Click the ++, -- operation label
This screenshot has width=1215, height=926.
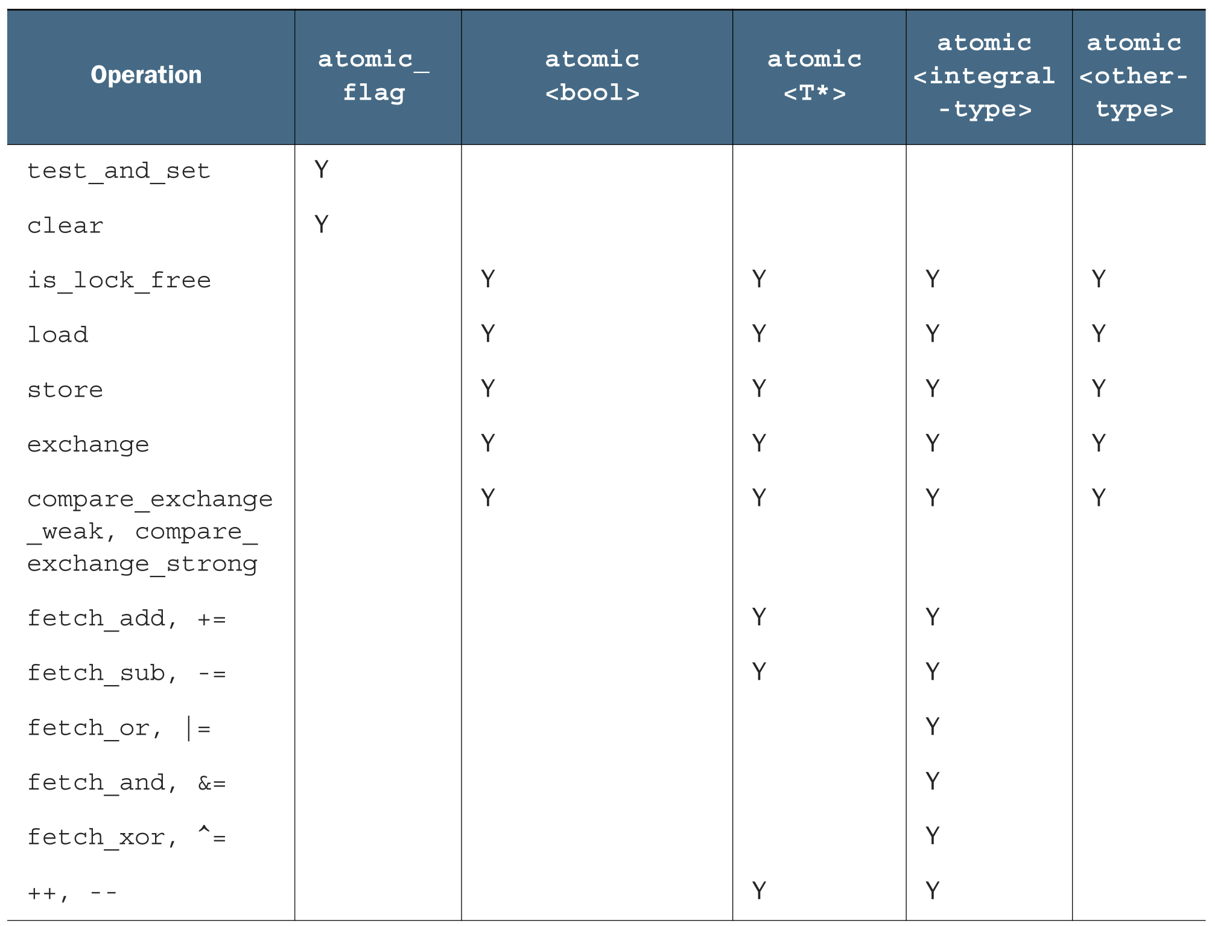pos(72,892)
